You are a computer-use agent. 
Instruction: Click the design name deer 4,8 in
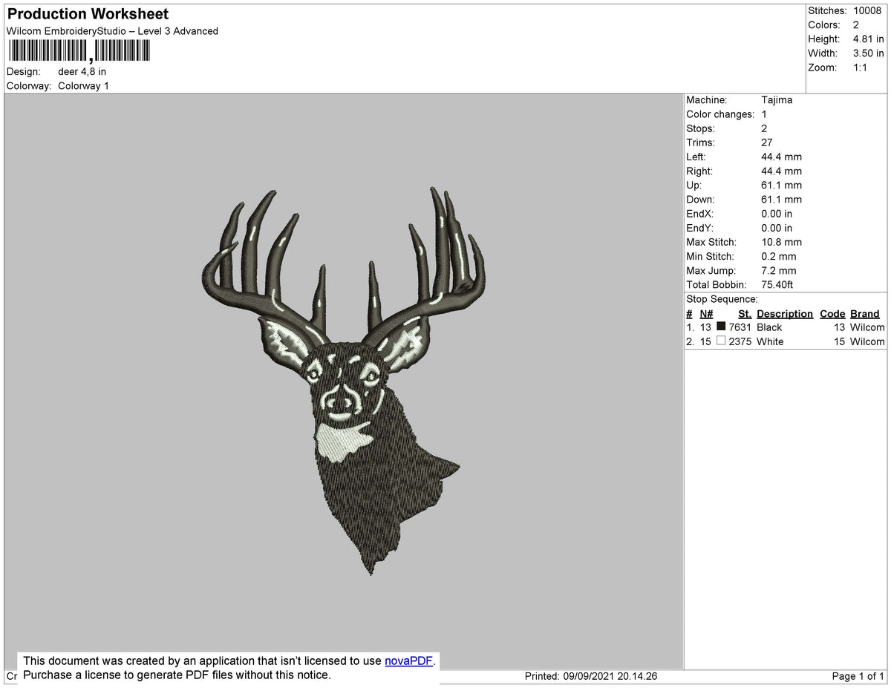(82, 71)
